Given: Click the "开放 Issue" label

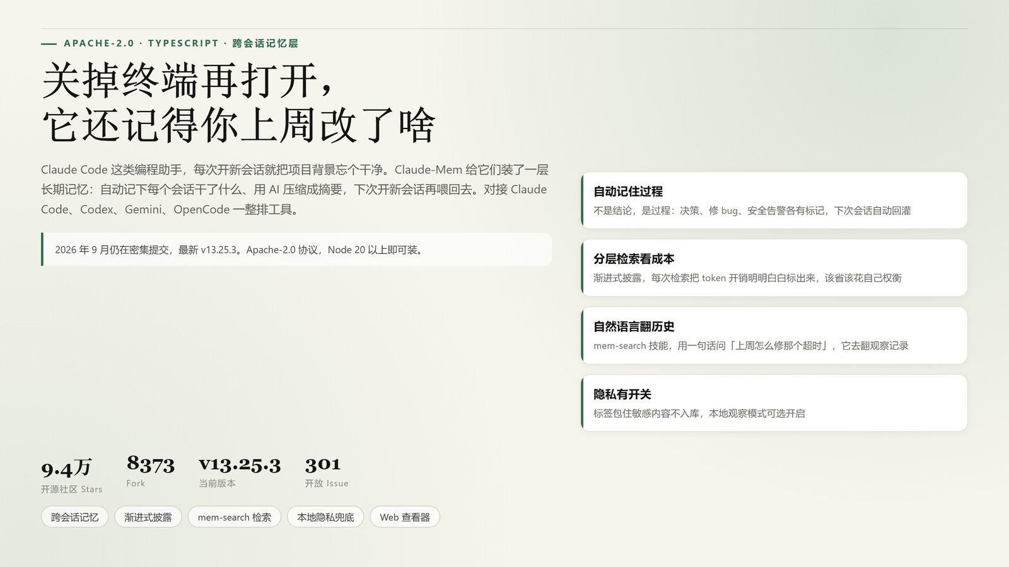Looking at the screenshot, I should [327, 483].
